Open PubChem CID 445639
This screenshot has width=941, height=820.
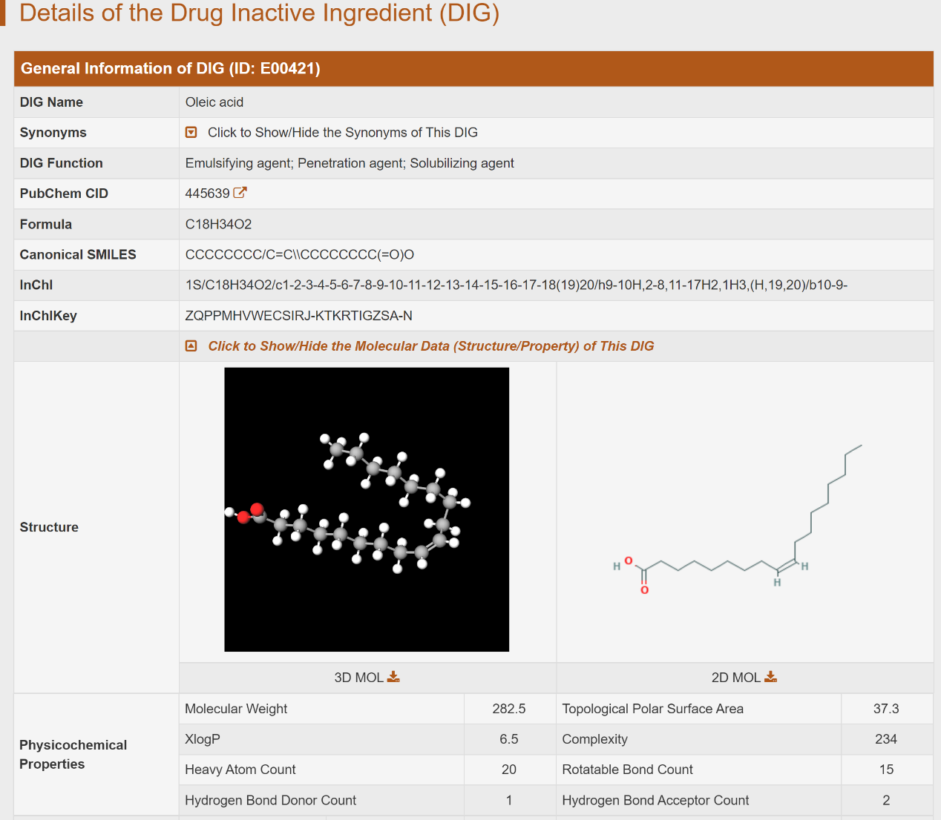(x=207, y=194)
